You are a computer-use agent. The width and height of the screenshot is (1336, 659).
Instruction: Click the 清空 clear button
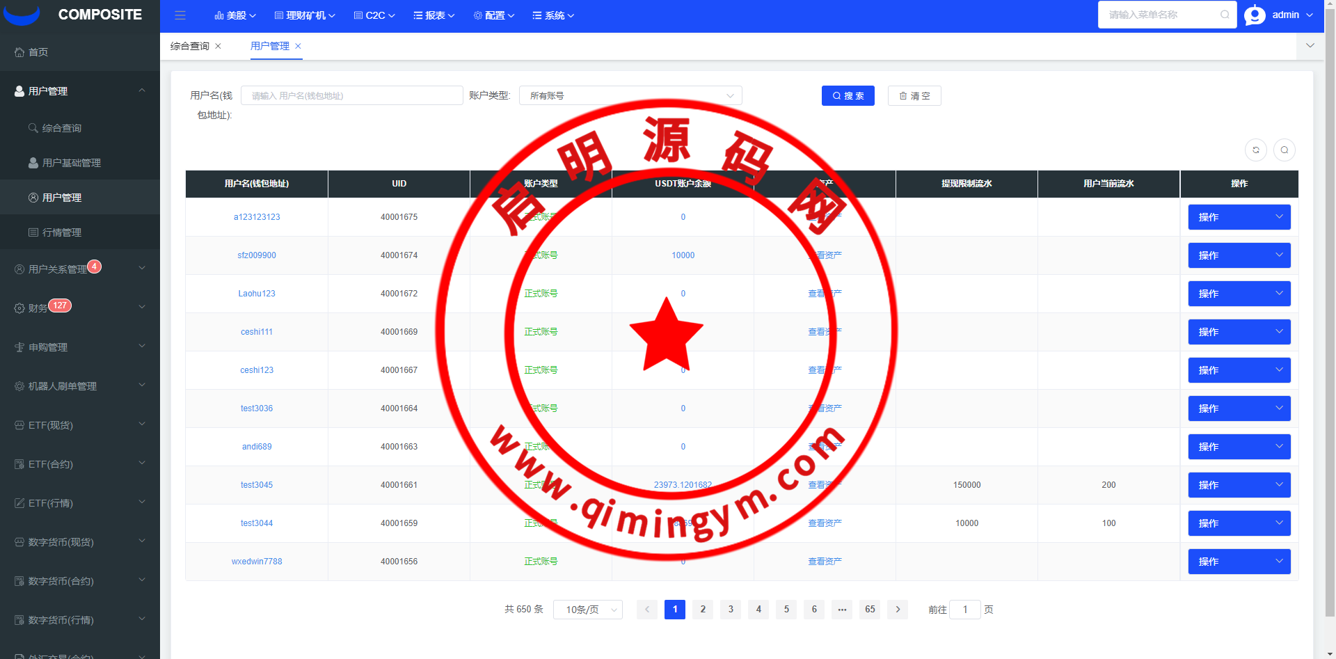click(914, 95)
